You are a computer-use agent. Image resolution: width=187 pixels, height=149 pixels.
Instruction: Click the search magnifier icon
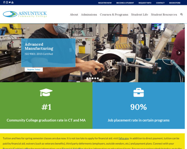181,14
